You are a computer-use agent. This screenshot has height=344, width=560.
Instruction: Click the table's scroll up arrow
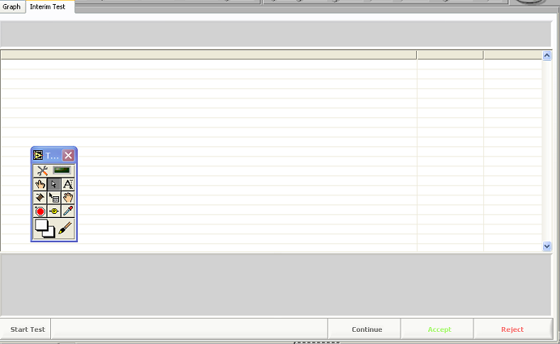pos(547,56)
